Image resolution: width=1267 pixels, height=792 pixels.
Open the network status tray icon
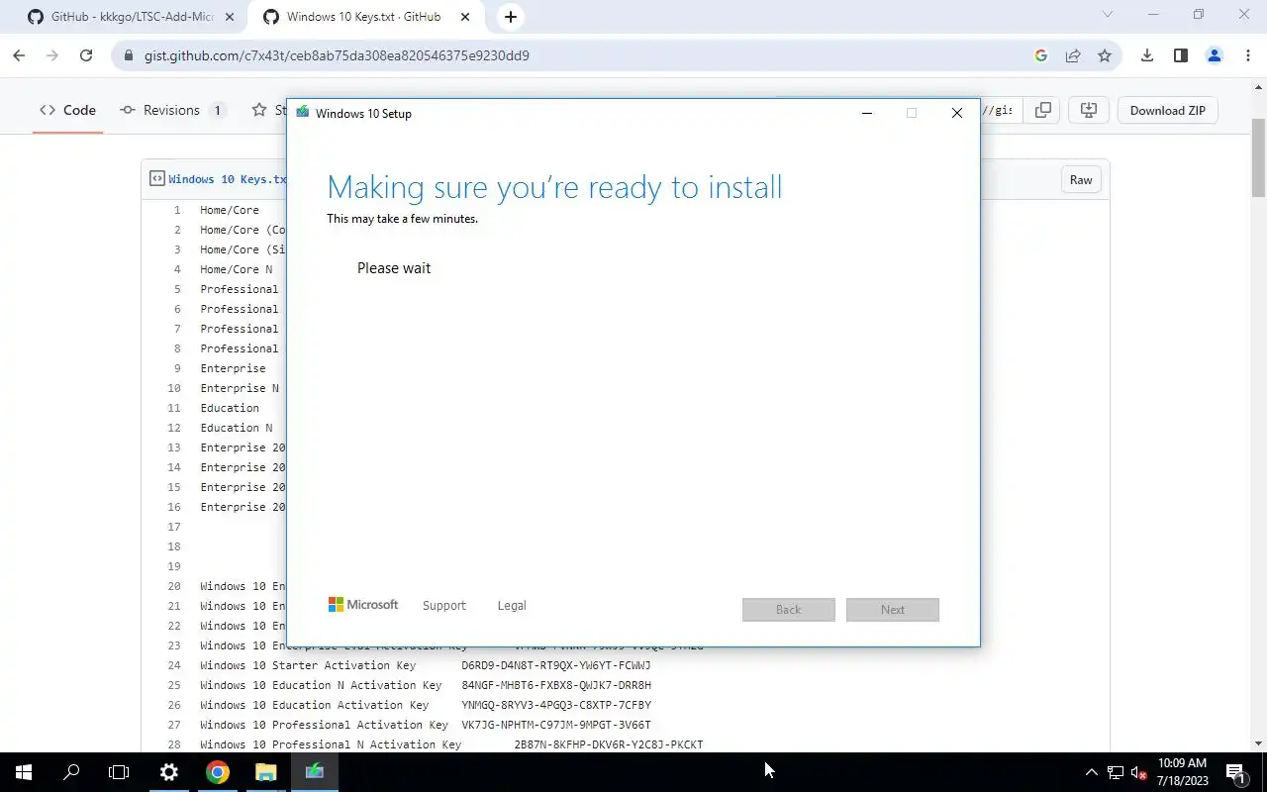click(1116, 772)
